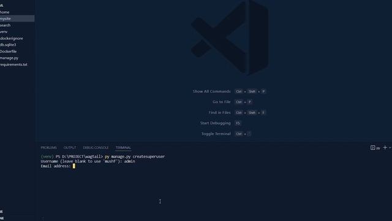392x221 pixels.
Task: Expand the venv folder
Action: click(4, 31)
